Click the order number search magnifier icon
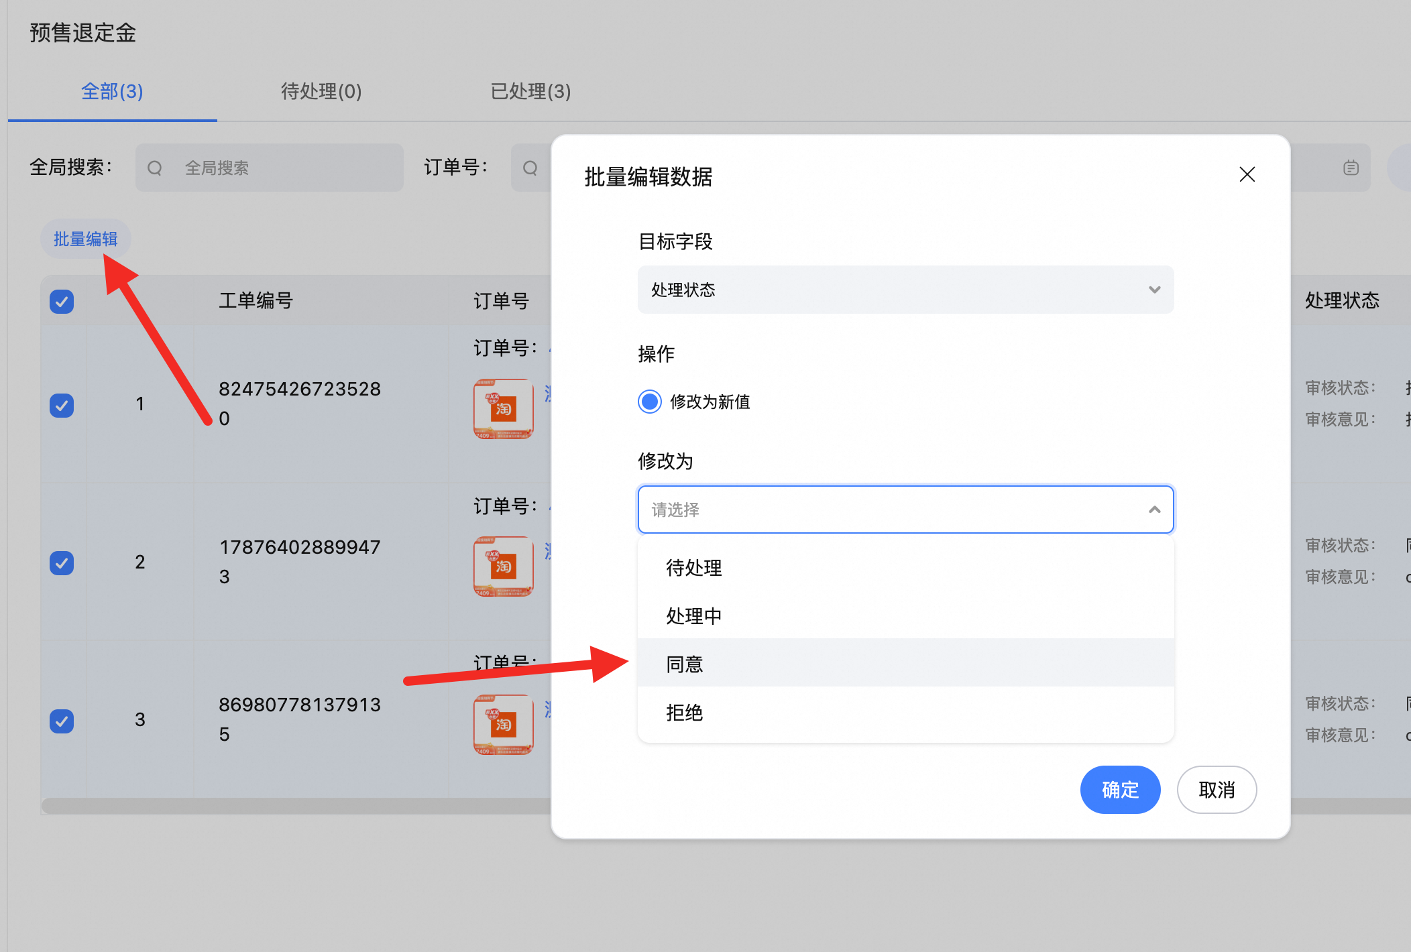 tap(530, 168)
